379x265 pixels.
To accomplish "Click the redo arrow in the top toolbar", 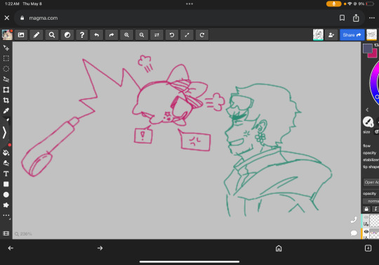I will [x=112, y=35].
